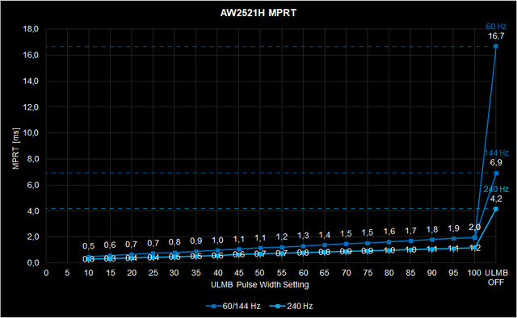Image resolution: width=517 pixels, height=318 pixels.
Task: Click the x-axis title "ULMB Pulse Width Setting"
Action: click(x=260, y=285)
